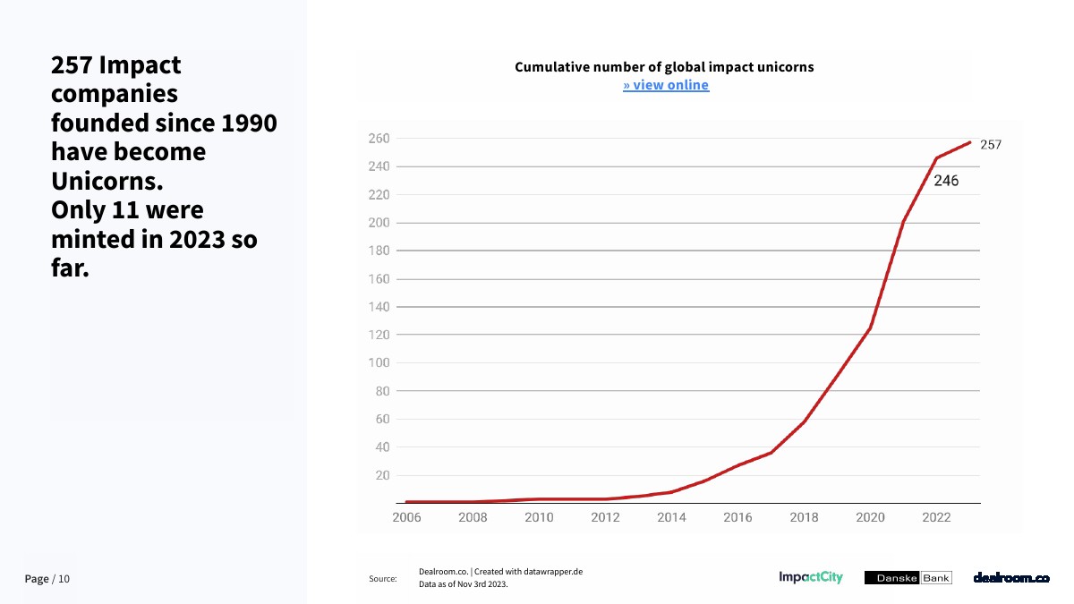The image size is (1074, 604).
Task: Click the Danske Bank logo
Action: coord(908,578)
